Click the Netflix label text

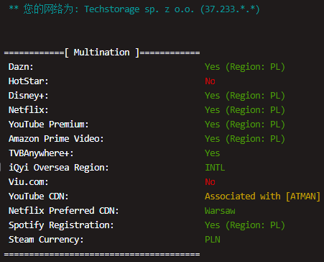29,110
